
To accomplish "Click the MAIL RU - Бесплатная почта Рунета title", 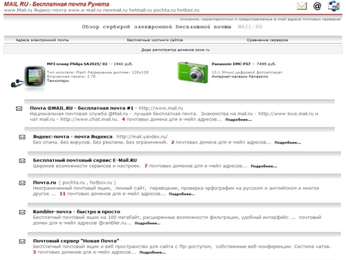I will (x=57, y=4).
